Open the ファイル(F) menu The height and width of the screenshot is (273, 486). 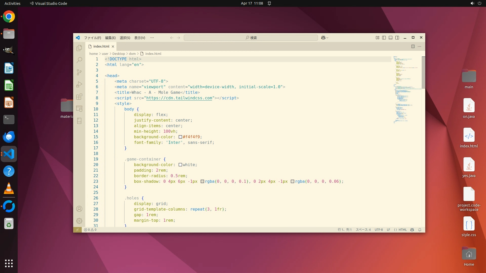pyautogui.click(x=92, y=38)
